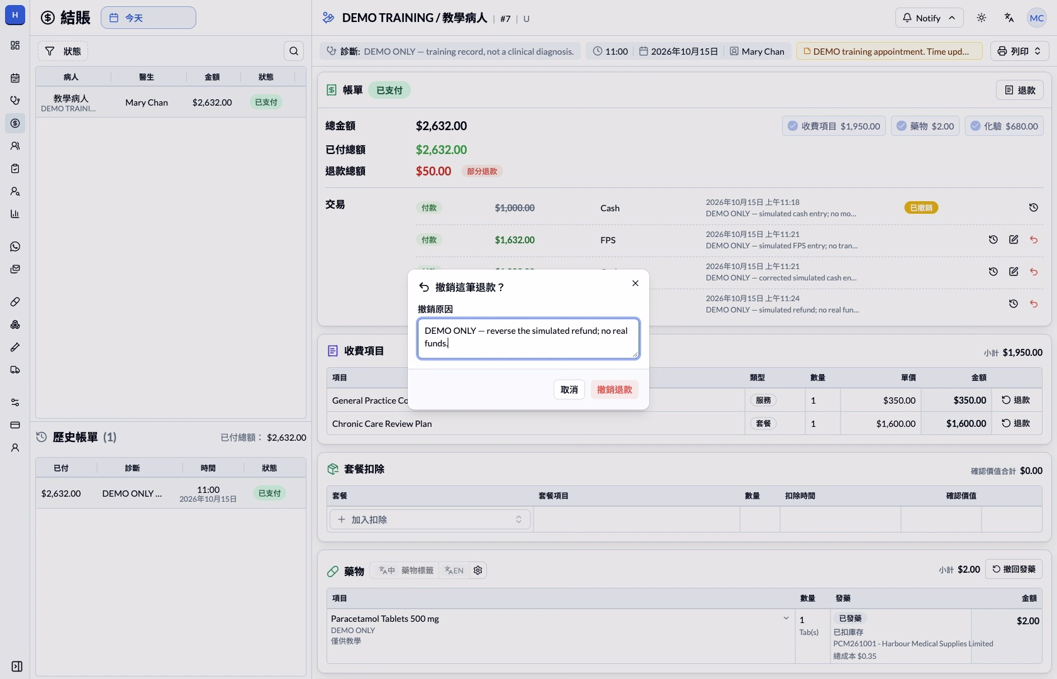The width and height of the screenshot is (1057, 679).
Task: Collapse the sidebar with the bottom panel icon
Action: coord(17,666)
